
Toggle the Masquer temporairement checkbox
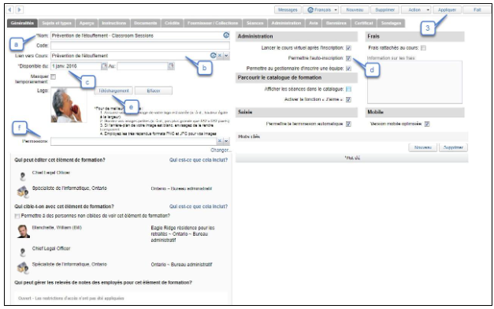54,76
